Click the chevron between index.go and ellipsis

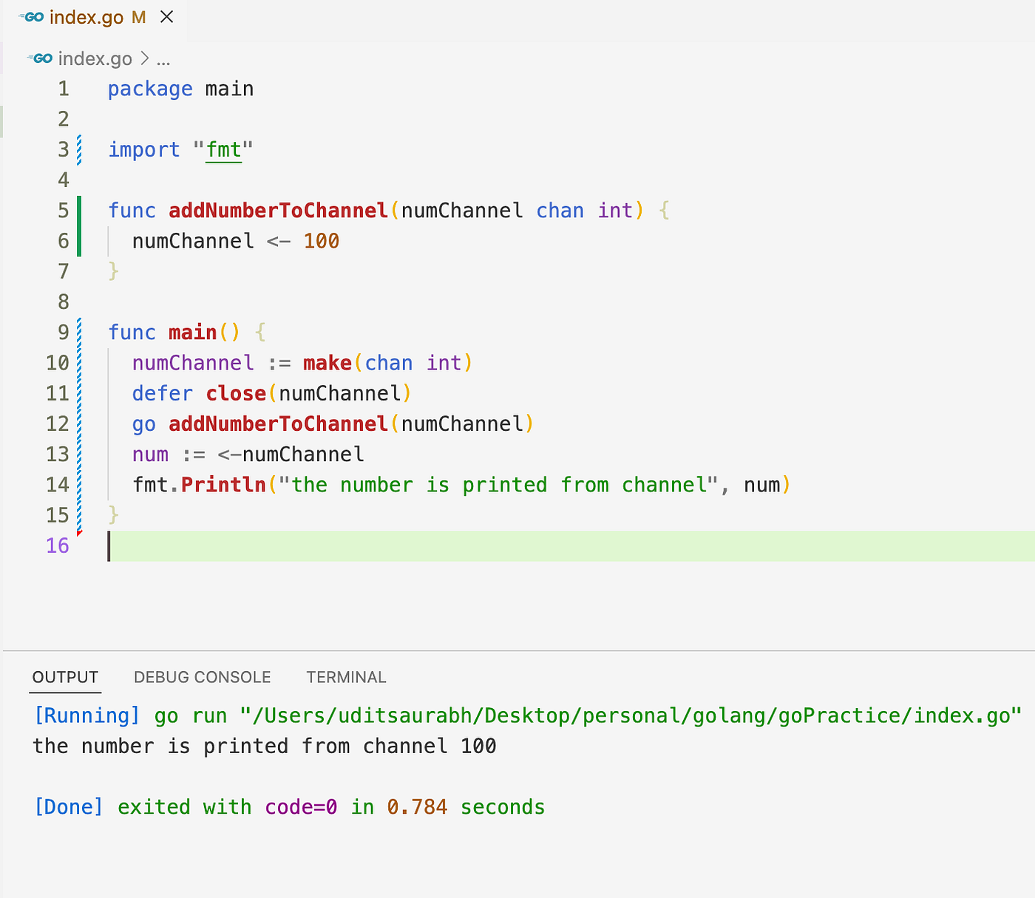(x=145, y=58)
